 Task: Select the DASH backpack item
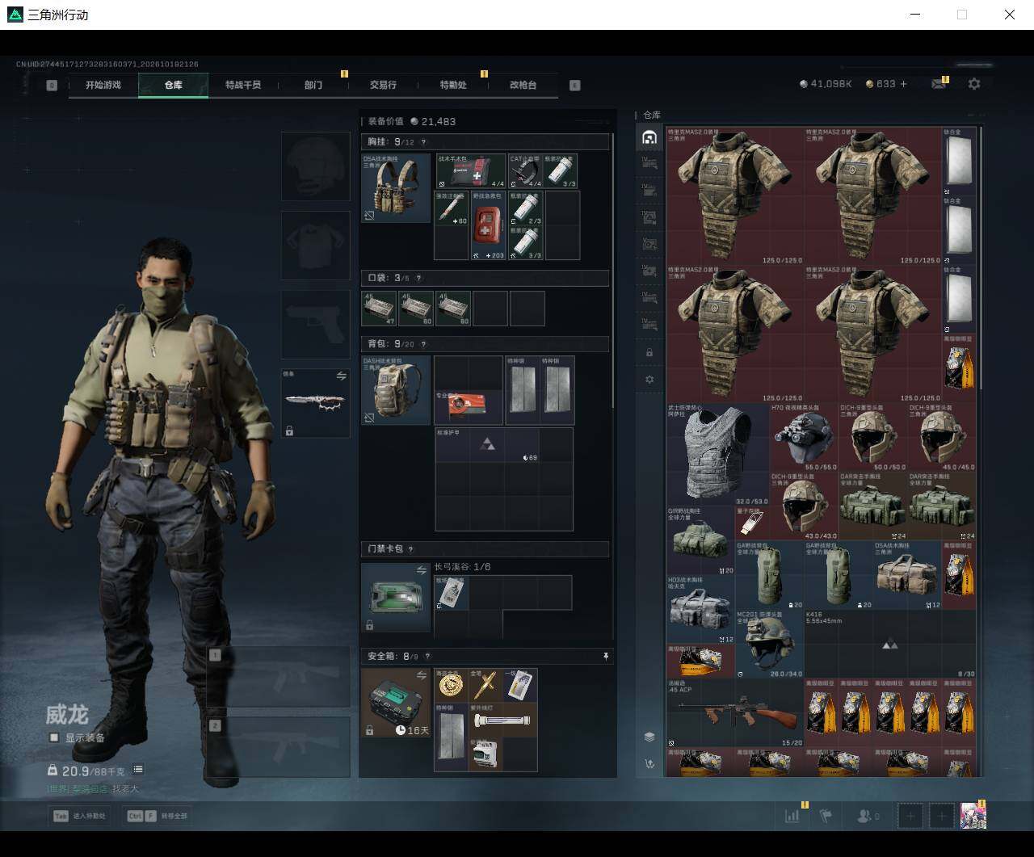396,391
